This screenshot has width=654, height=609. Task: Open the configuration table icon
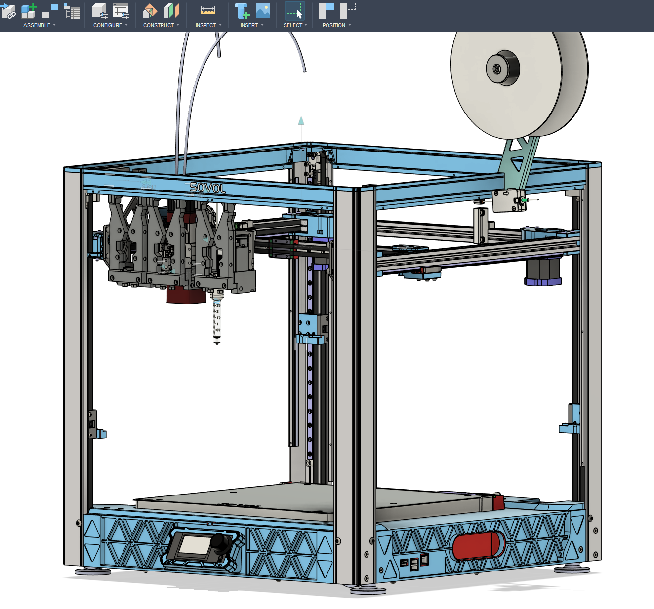click(121, 10)
